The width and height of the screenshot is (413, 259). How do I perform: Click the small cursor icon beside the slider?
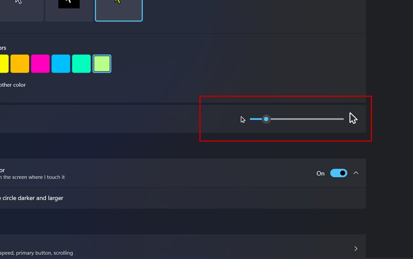242,120
